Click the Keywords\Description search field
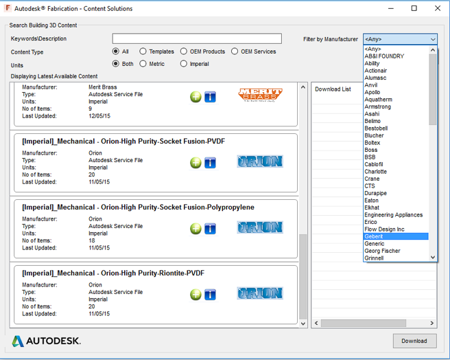450x360 pixels. coord(197,38)
